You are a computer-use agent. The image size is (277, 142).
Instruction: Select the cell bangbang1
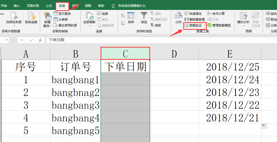click(x=75, y=79)
